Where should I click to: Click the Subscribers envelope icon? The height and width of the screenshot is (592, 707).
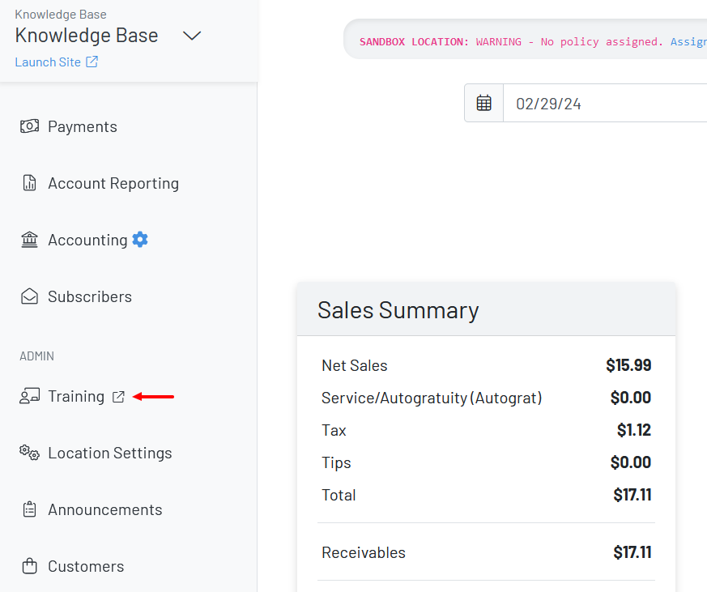[x=29, y=296]
